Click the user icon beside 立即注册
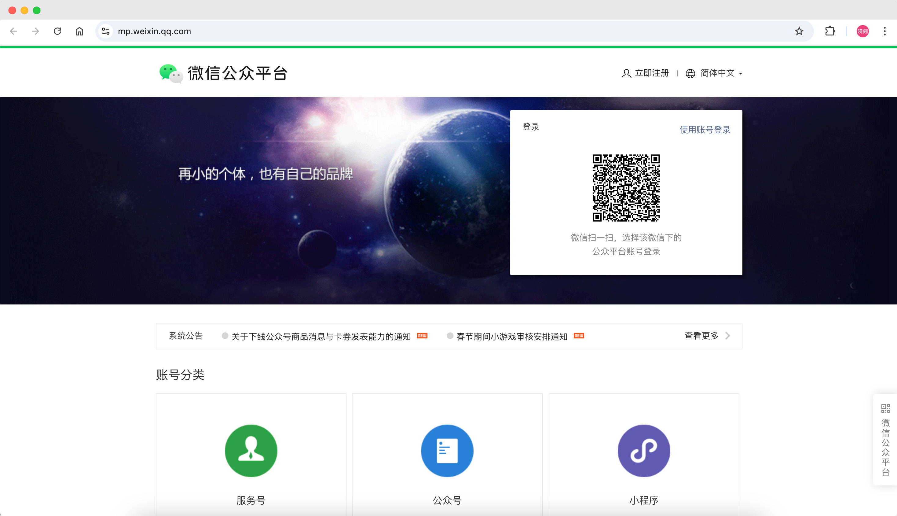The height and width of the screenshot is (516, 897). (626, 73)
